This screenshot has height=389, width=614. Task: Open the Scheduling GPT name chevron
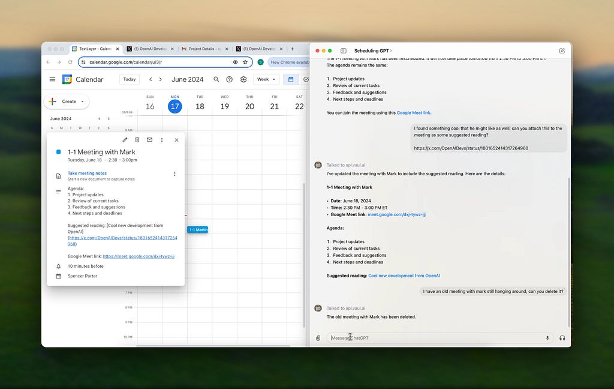click(x=391, y=50)
